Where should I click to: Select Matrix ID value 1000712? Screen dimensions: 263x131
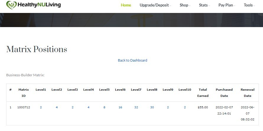click(24, 107)
